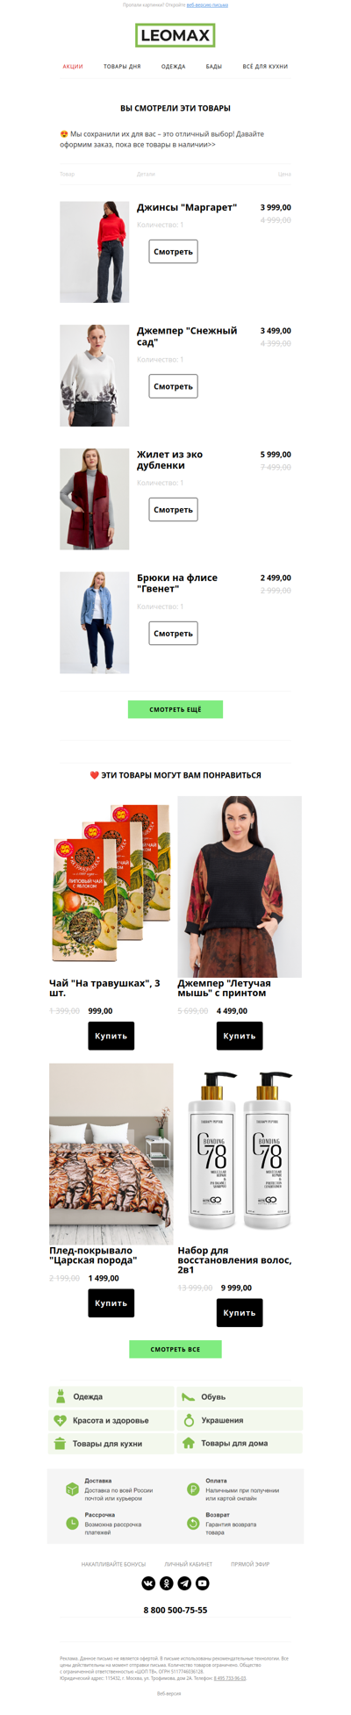This screenshot has height=1715, width=351.
Task: Click the shoe icon beside Обувь
Action: pos(188,1396)
